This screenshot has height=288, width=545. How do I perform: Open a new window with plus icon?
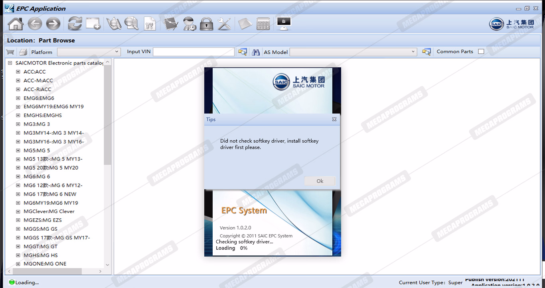(x=93, y=24)
